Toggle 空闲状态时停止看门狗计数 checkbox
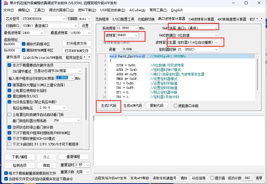Viewport: 267px width, 184px height. [10, 127]
